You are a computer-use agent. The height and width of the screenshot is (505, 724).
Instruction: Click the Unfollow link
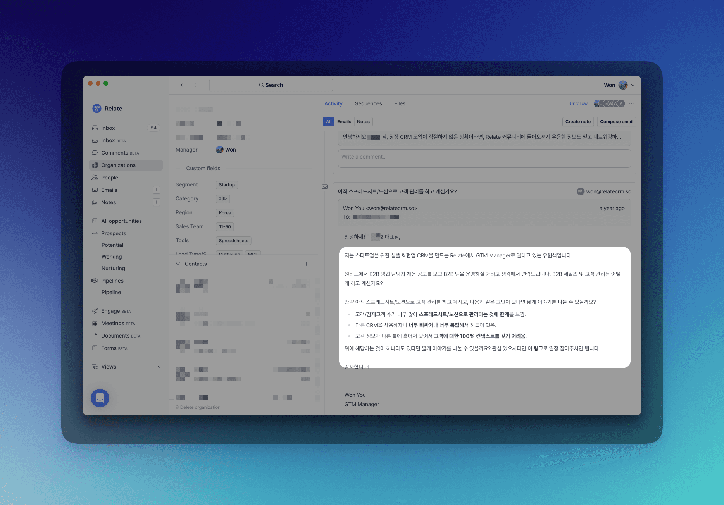click(x=578, y=103)
